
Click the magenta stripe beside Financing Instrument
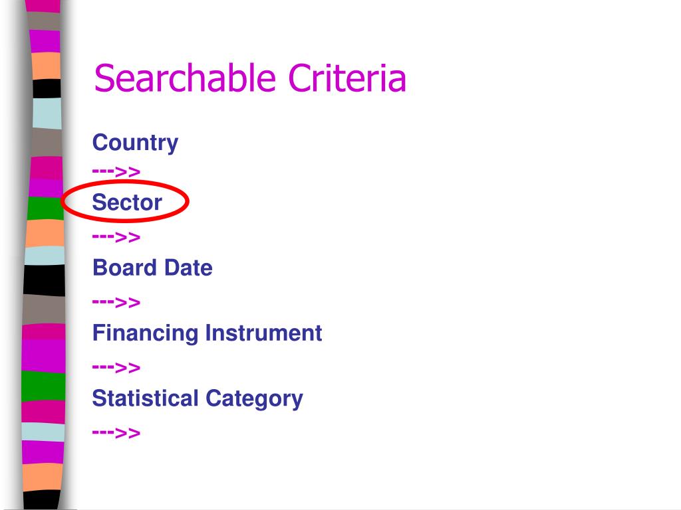pos(43,356)
